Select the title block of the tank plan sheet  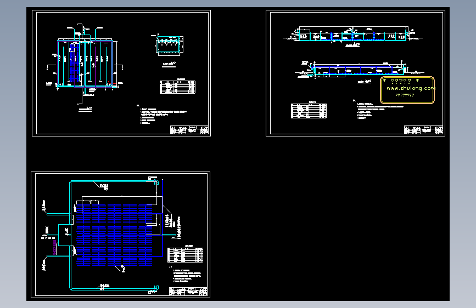point(189,130)
